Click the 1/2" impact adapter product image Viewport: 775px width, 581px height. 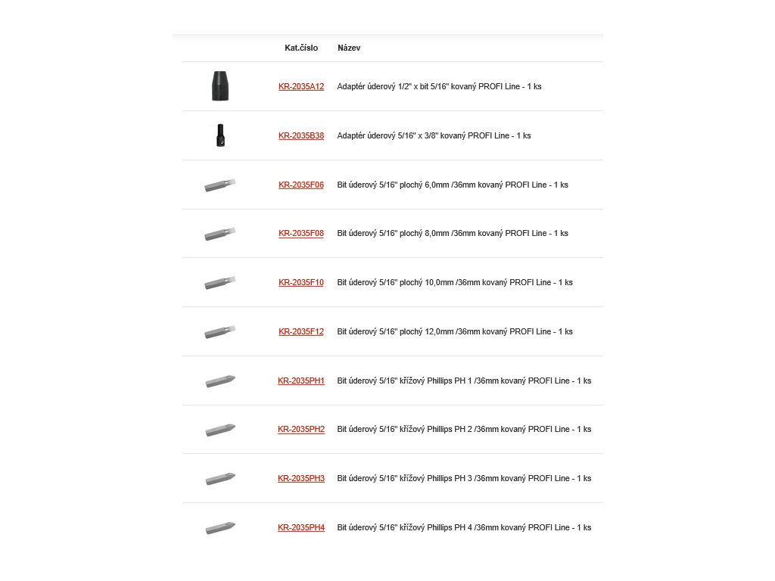tap(220, 86)
